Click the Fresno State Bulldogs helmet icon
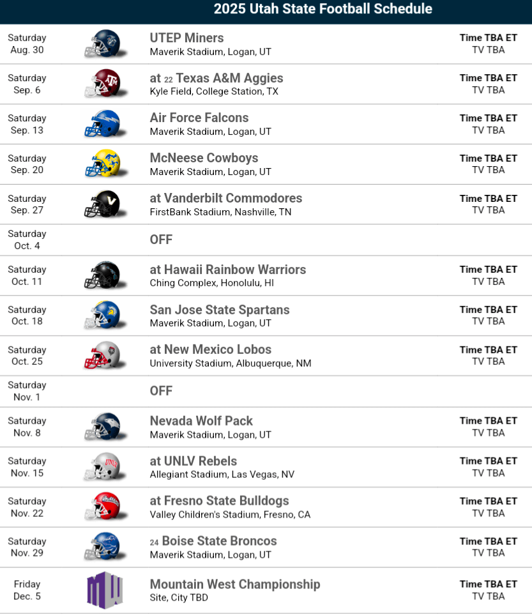The image size is (532, 614). pos(102,507)
